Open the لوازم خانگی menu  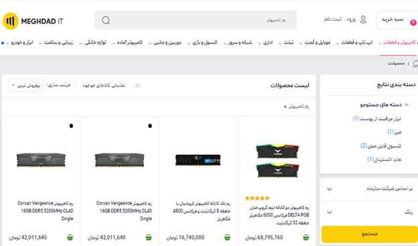[92, 42]
